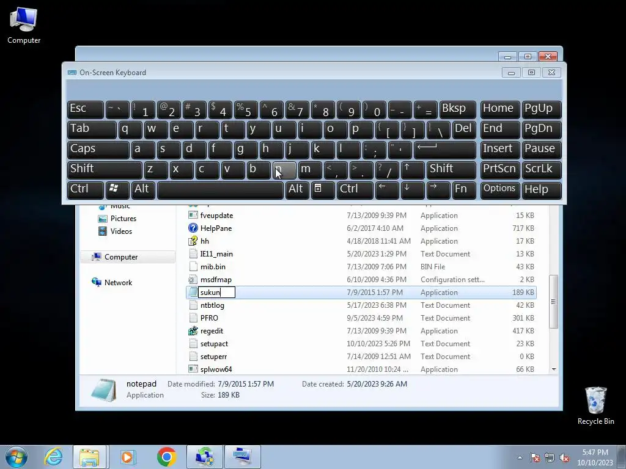Open On-Screen Keyboard Help
This screenshot has height=469, width=626.
542,190
